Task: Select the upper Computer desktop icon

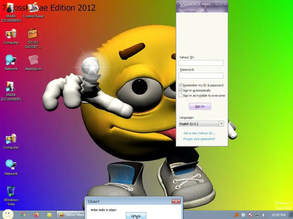Action: pos(11,37)
